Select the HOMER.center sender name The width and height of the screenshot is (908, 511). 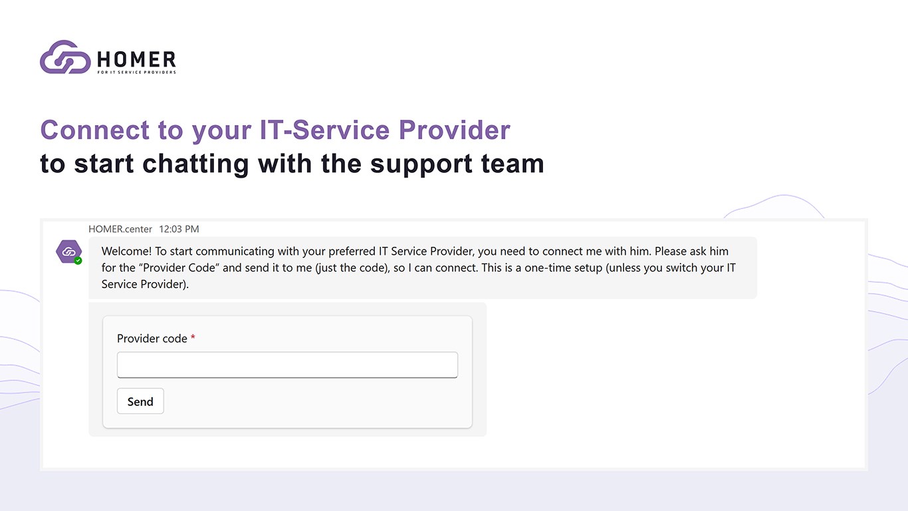(x=120, y=229)
